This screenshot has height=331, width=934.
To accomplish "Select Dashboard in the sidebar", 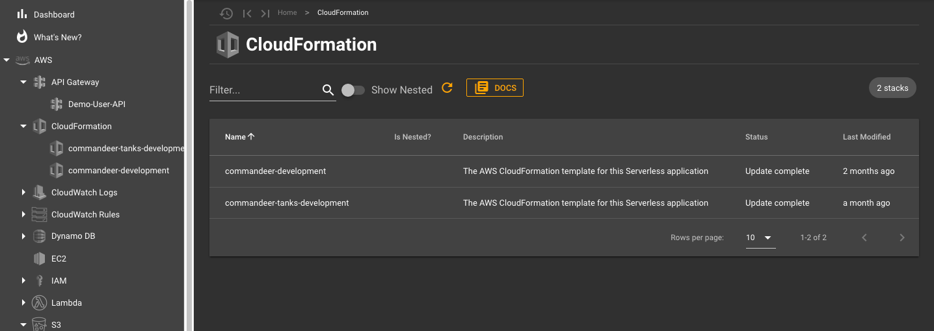I will (54, 14).
